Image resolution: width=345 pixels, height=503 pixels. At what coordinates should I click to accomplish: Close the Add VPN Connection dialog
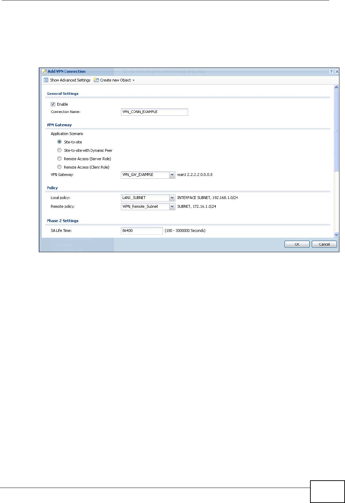tap(337, 71)
